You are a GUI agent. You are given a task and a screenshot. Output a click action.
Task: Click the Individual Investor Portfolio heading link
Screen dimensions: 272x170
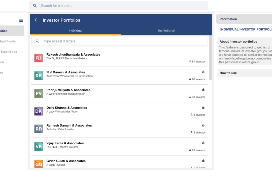pyautogui.click(x=246, y=29)
